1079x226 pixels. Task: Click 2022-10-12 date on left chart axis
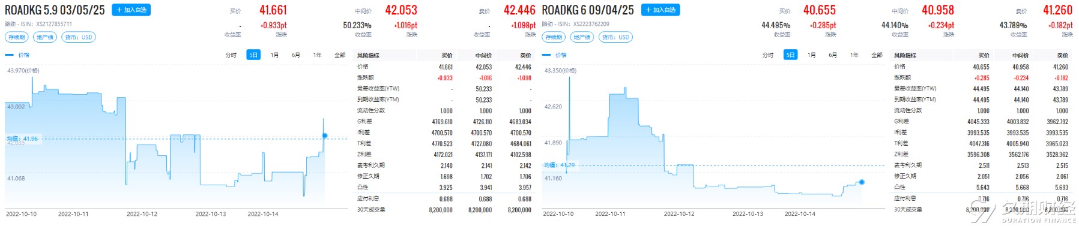coord(142,214)
